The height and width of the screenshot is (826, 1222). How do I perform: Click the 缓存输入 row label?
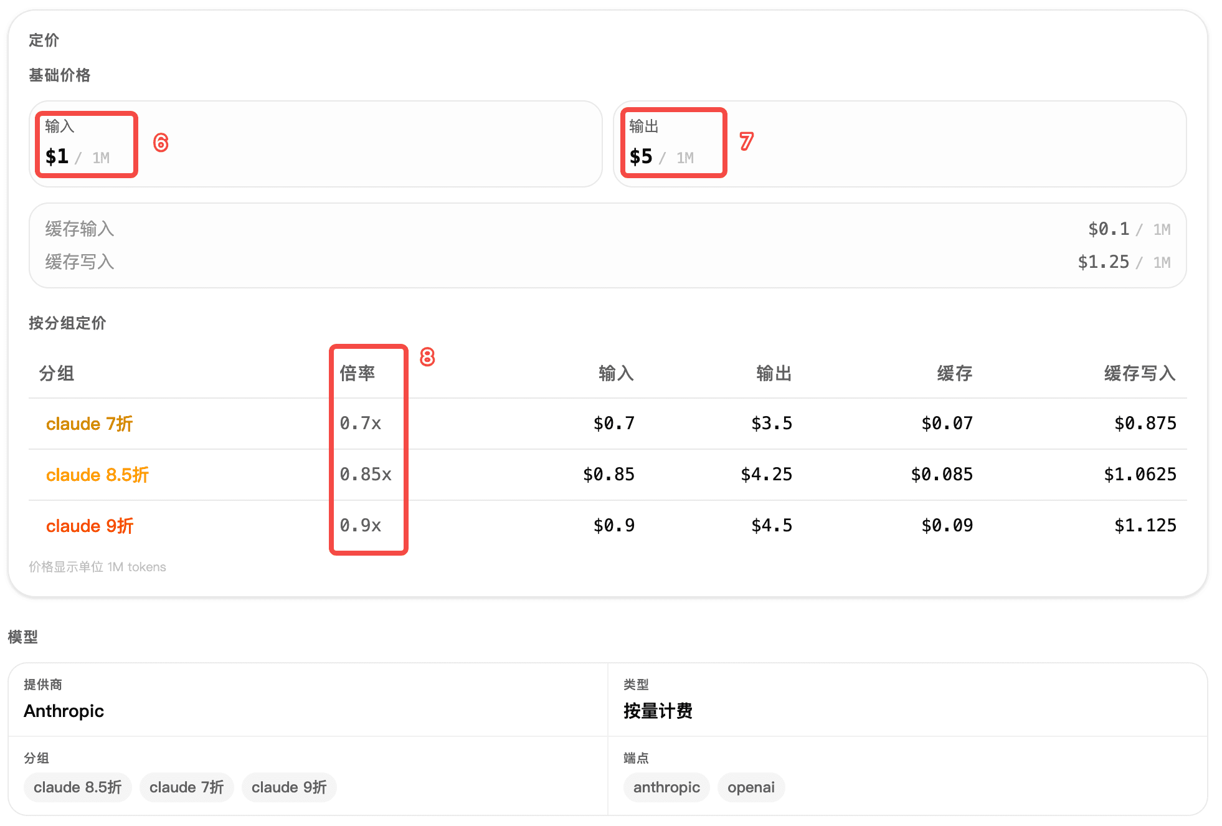[x=80, y=229]
